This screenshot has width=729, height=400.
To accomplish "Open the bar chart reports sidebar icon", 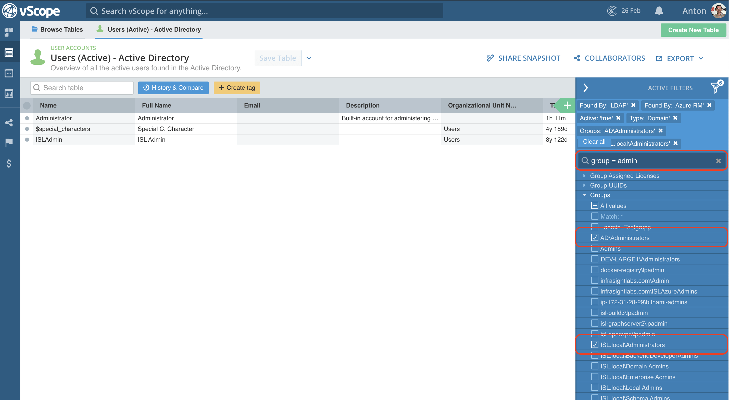I will (9, 93).
